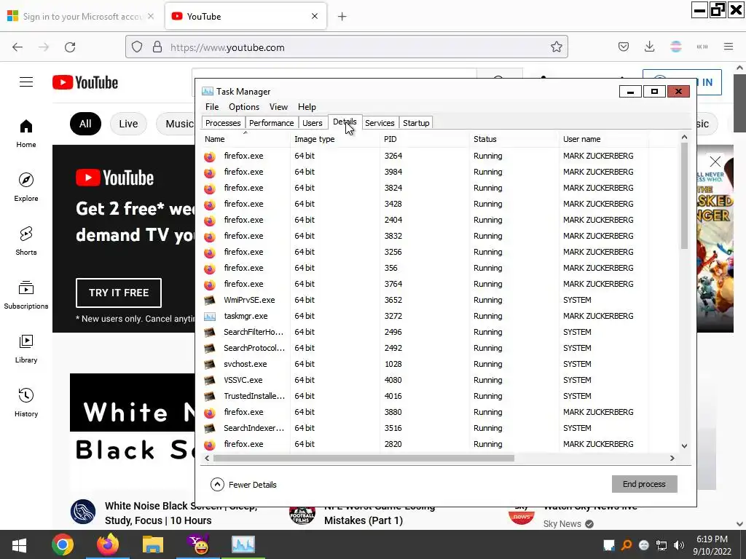746x559 pixels.
Task: Open tracking protection shield icon in address bar
Action: click(137, 47)
